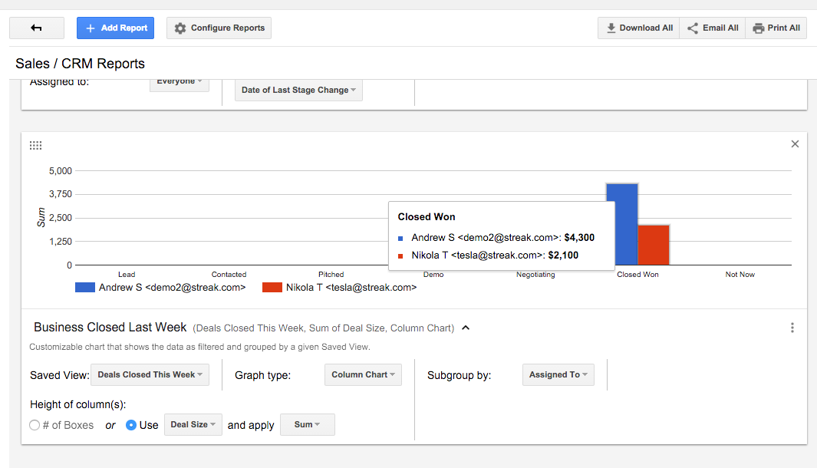This screenshot has height=468, width=817.
Task: Click the Print All printer icon
Action: click(758, 28)
